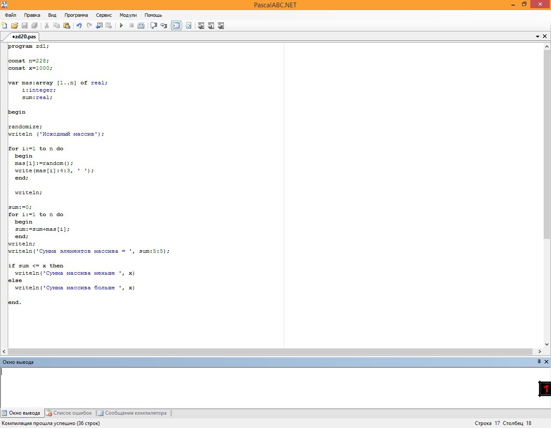This screenshot has height=428, width=551.
Task: Close the Окно вывода panel
Action: [546, 362]
